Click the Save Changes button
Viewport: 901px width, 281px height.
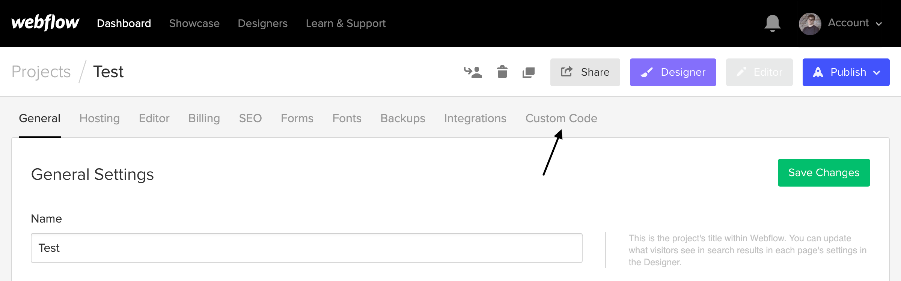pos(824,172)
